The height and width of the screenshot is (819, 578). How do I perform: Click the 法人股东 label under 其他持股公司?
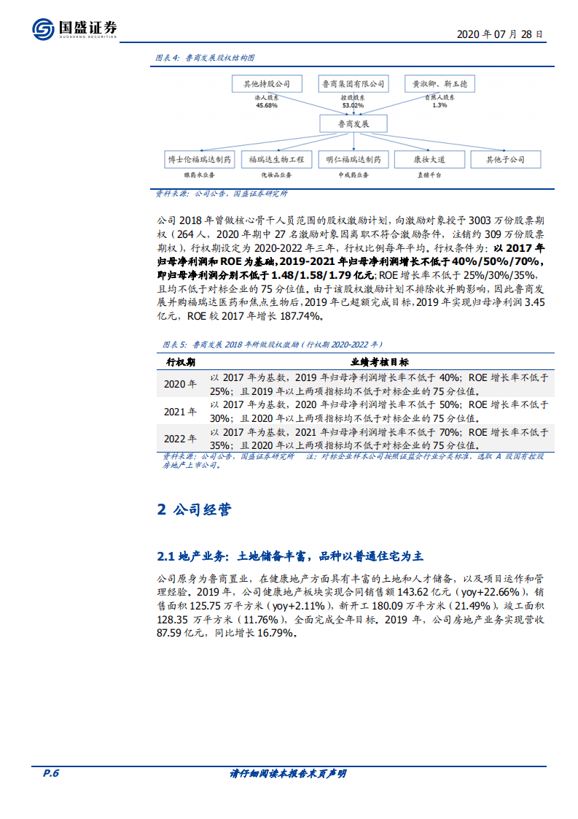coord(267,98)
